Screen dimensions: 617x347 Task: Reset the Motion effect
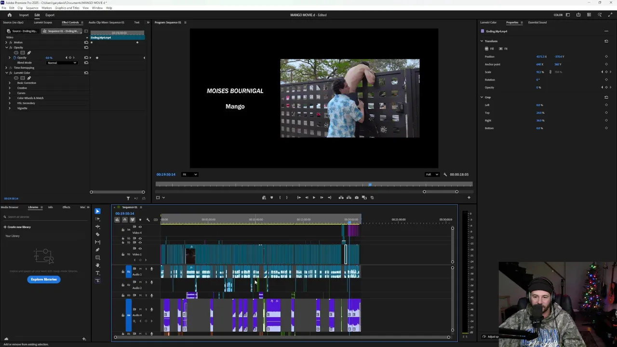[x=86, y=42]
